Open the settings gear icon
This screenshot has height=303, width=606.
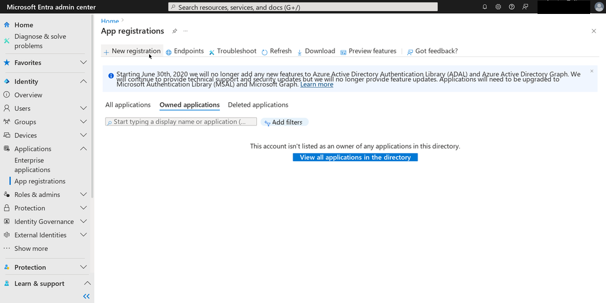pos(498,7)
